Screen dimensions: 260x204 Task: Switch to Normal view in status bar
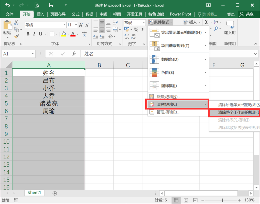pos(176,200)
